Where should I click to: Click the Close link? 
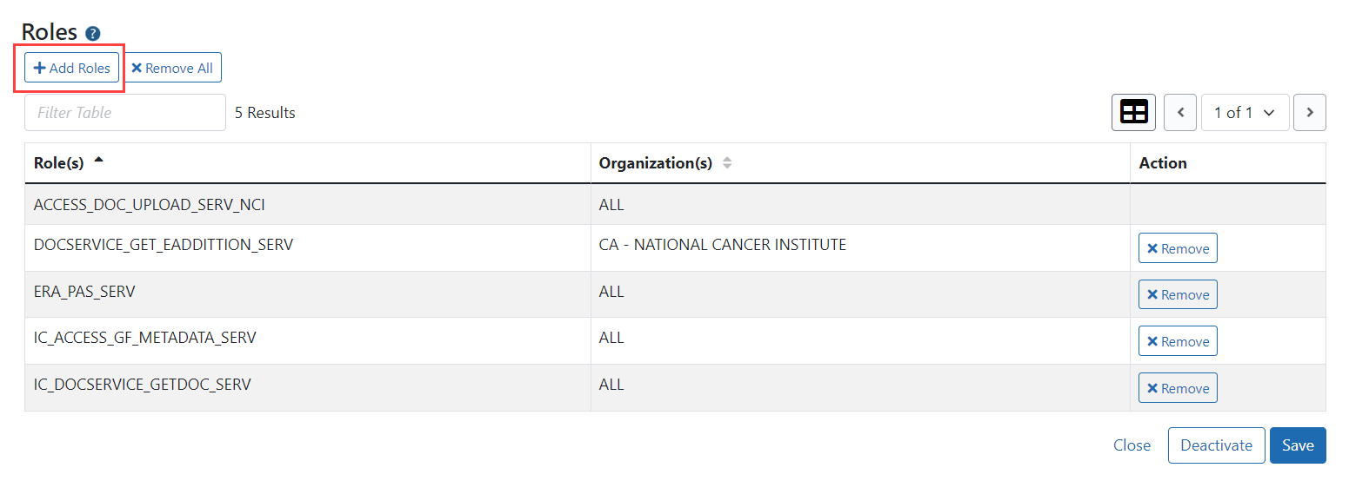pyautogui.click(x=1132, y=445)
